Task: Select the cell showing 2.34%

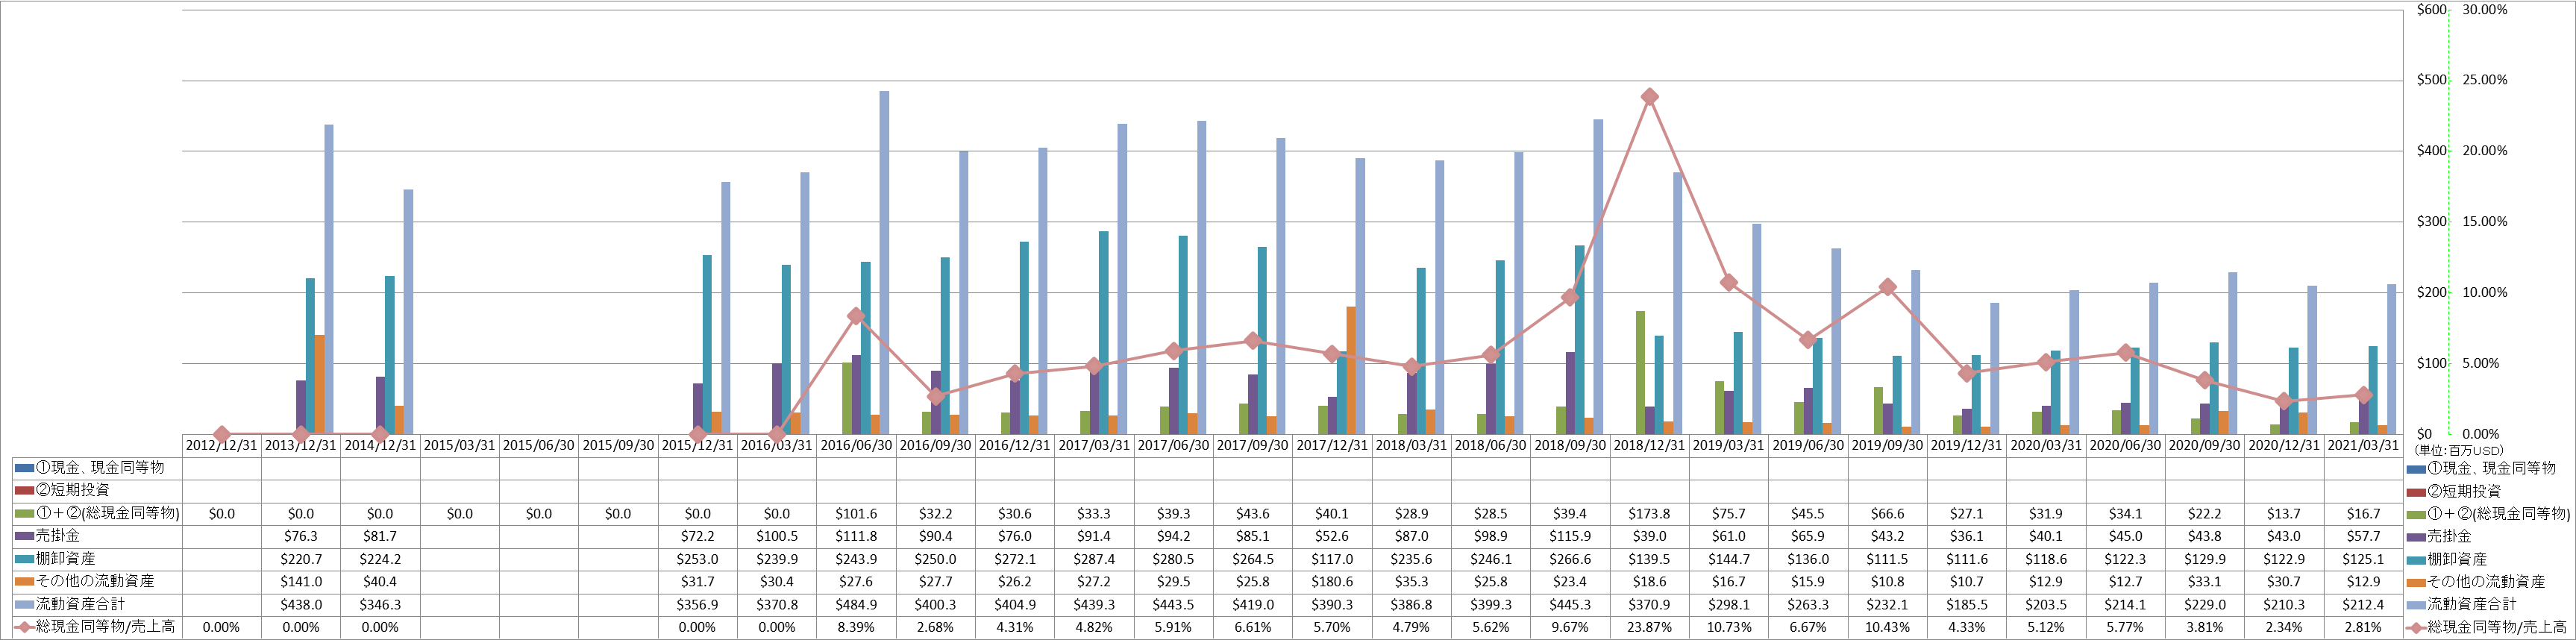Action: click(2284, 627)
